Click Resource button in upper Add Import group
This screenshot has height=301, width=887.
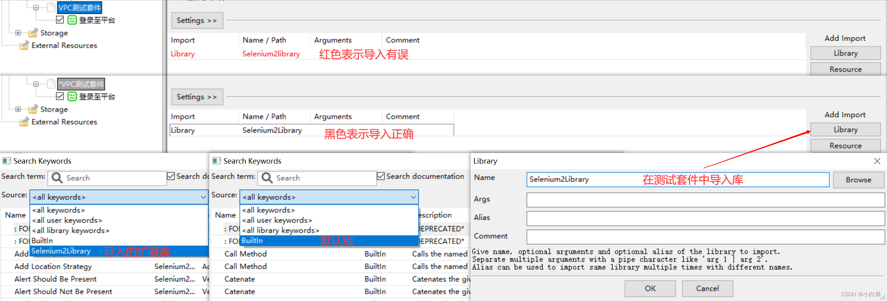(846, 69)
